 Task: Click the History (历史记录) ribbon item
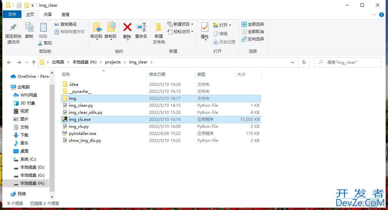(x=224, y=42)
